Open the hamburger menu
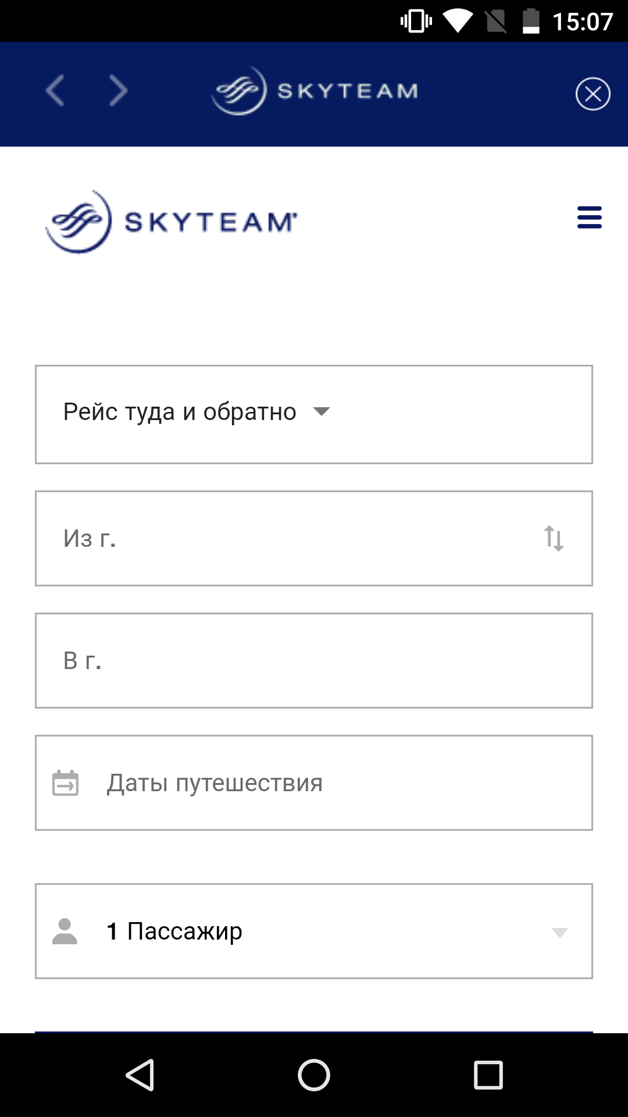The height and width of the screenshot is (1117, 628). coord(589,217)
